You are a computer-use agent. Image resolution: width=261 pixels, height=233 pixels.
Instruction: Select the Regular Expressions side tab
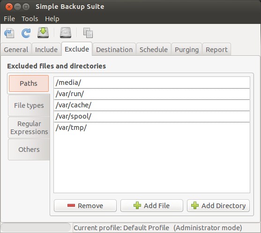pyautogui.click(x=29, y=128)
